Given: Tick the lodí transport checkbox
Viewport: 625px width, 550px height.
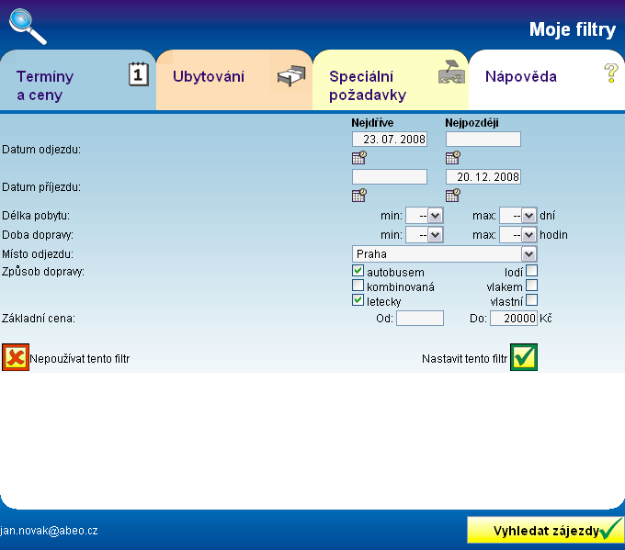Looking at the screenshot, I should click(531, 271).
